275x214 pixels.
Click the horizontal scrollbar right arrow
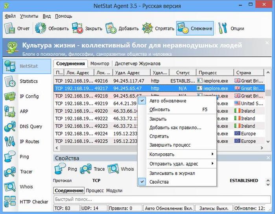[x=262, y=148]
